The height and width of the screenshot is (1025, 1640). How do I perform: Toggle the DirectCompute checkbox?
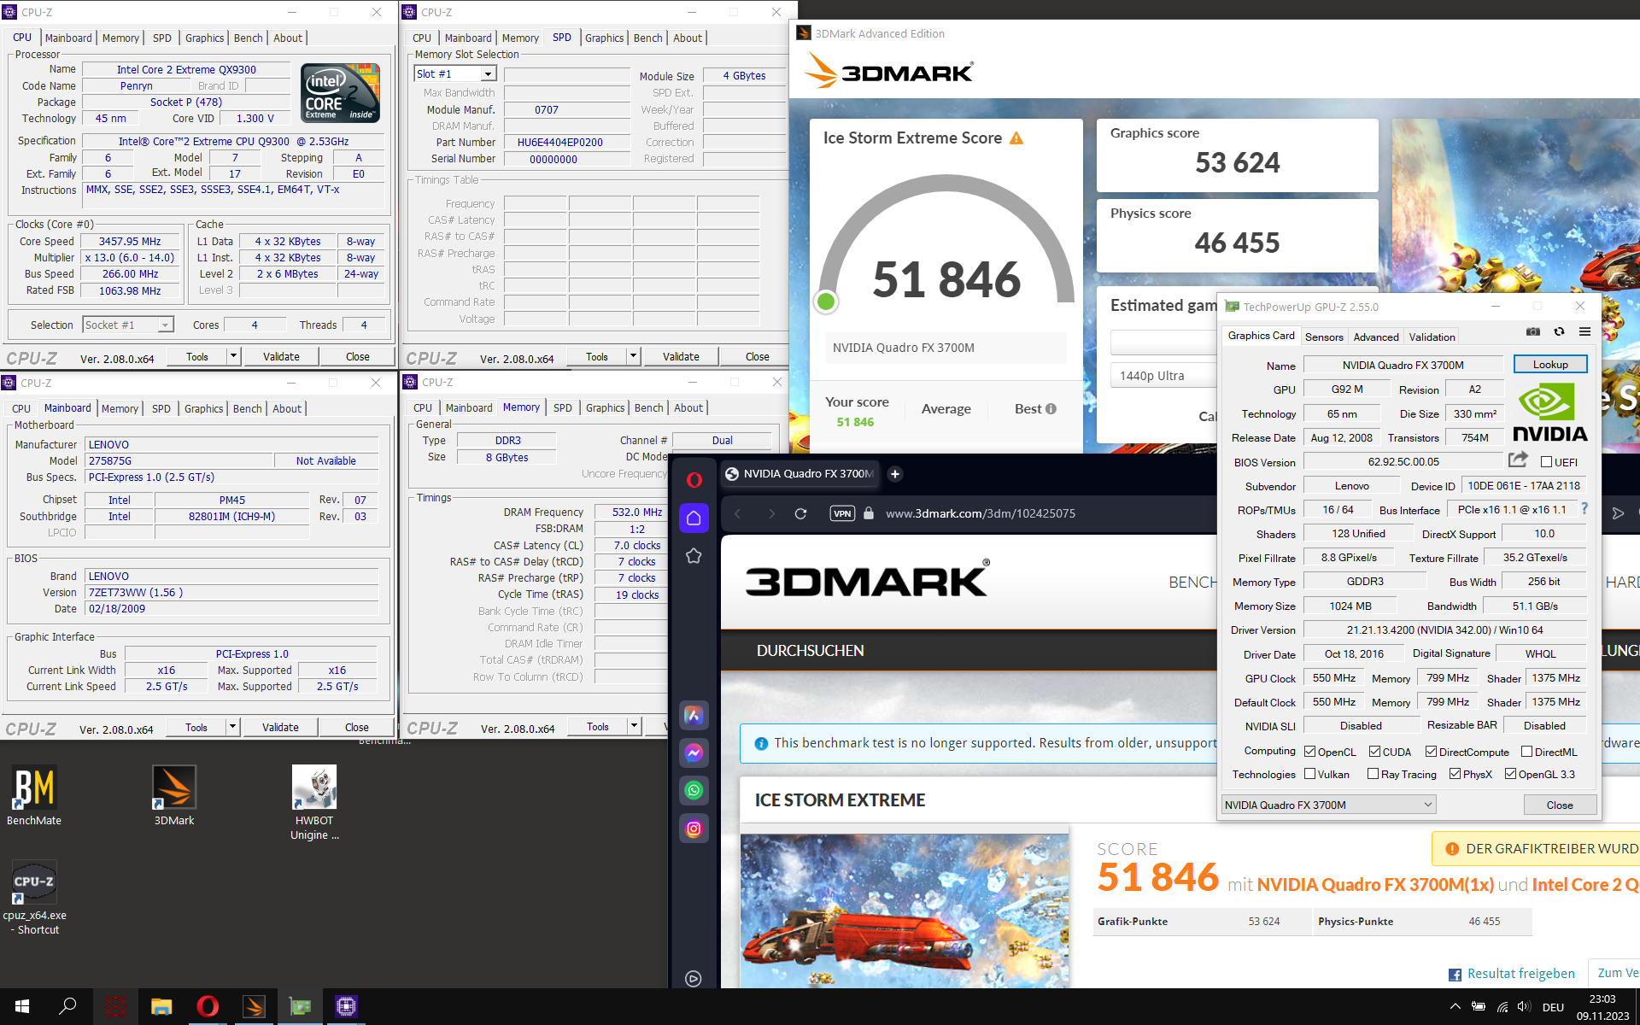pyautogui.click(x=1431, y=752)
